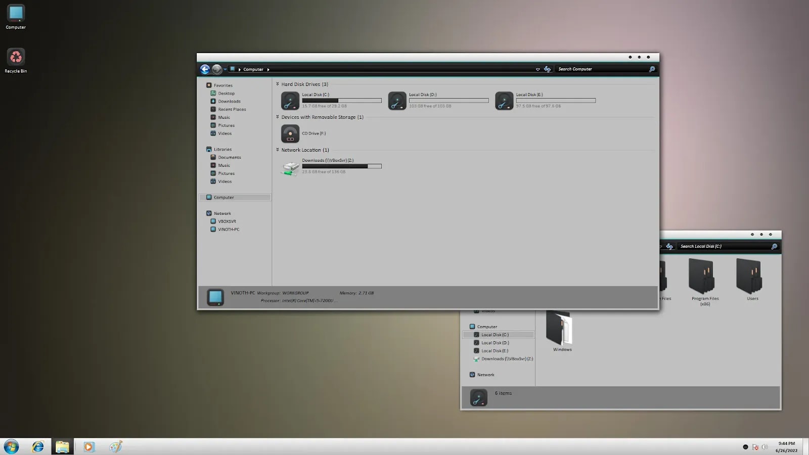
Task: Collapse the Hard Disk Drives group
Action: point(278,84)
